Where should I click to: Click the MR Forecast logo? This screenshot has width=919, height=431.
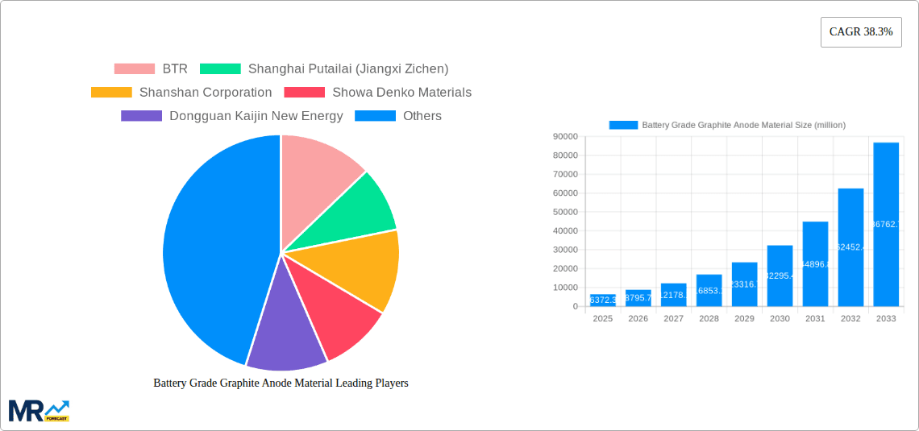[39, 411]
